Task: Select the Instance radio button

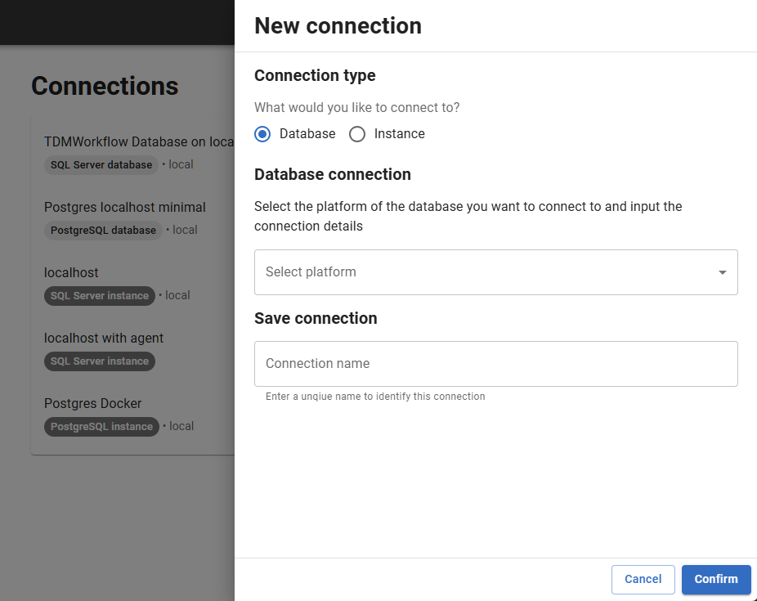Action: [357, 134]
